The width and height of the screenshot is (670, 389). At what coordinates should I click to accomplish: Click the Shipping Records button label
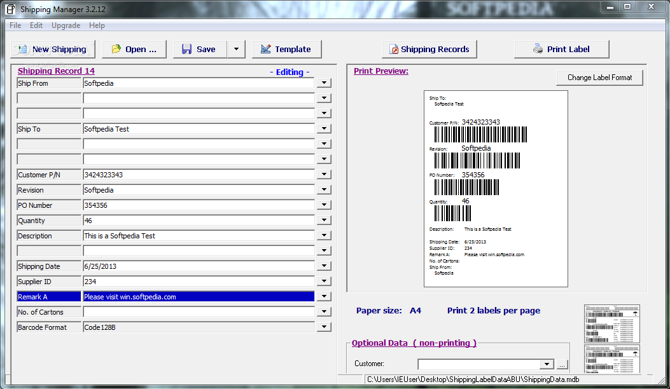pyautogui.click(x=435, y=49)
